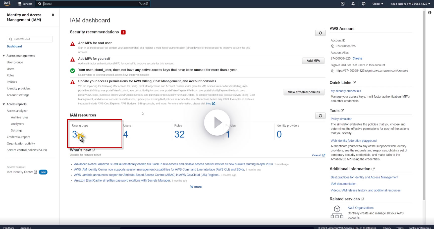Open My security credentials link
Viewport: 434px width, 229px height.
click(346, 91)
